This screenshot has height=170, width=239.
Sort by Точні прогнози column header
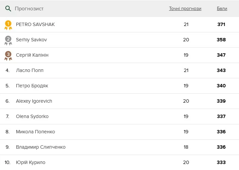(x=185, y=9)
